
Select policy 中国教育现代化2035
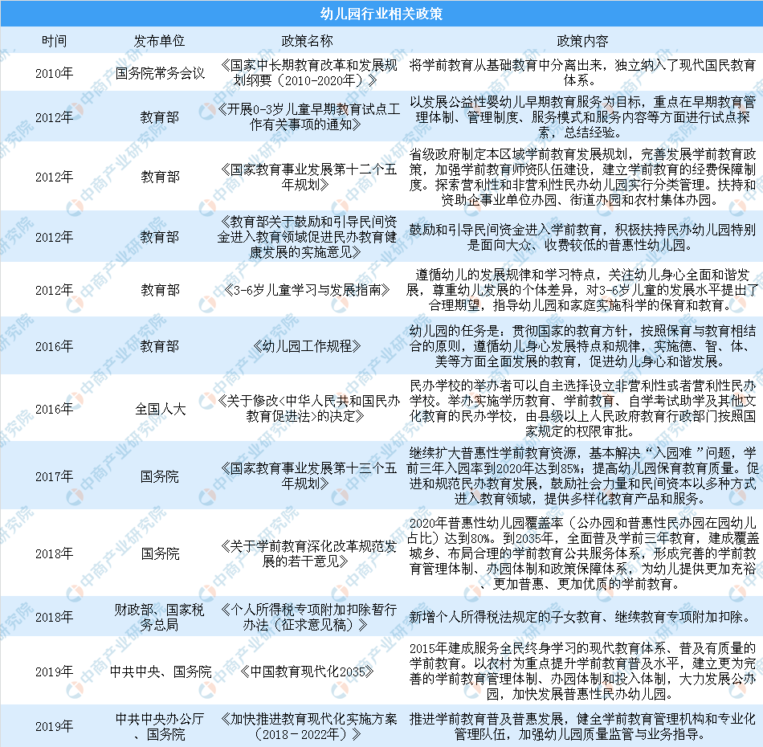point(307,671)
